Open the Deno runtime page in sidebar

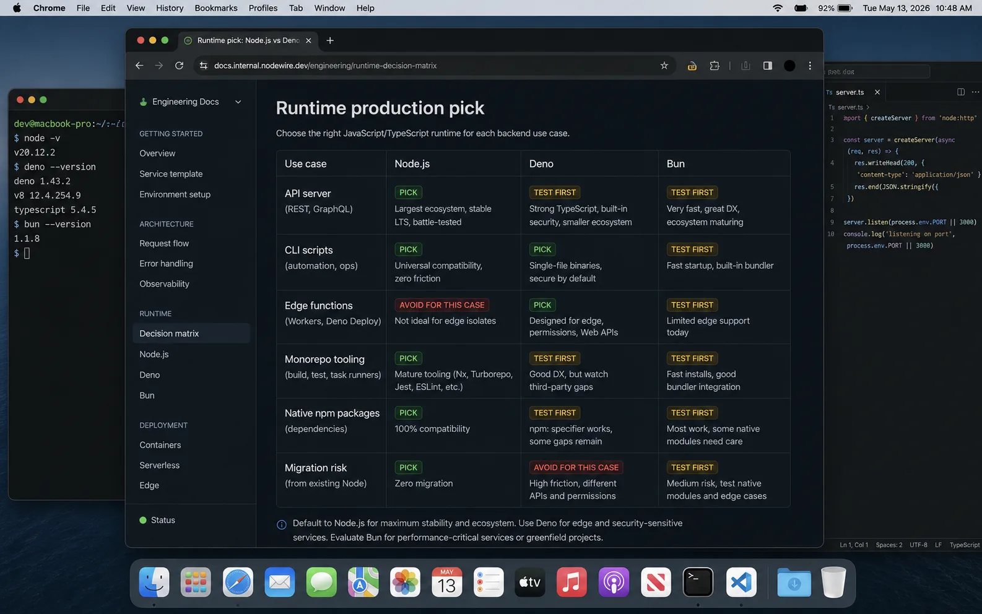(150, 375)
